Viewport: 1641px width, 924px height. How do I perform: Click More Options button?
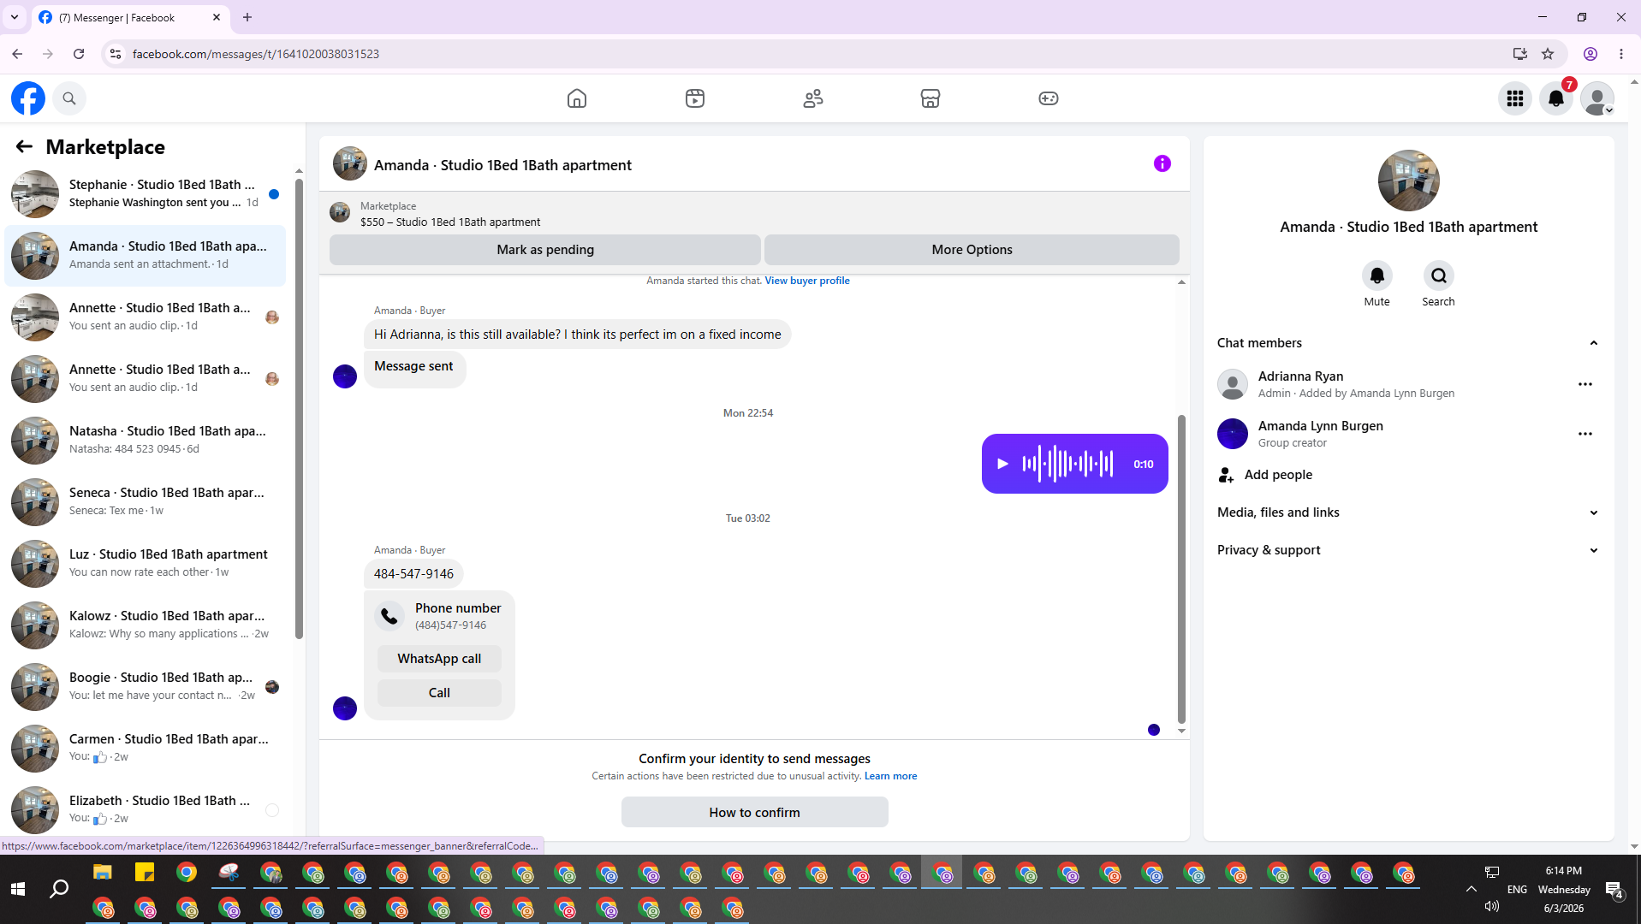click(972, 250)
